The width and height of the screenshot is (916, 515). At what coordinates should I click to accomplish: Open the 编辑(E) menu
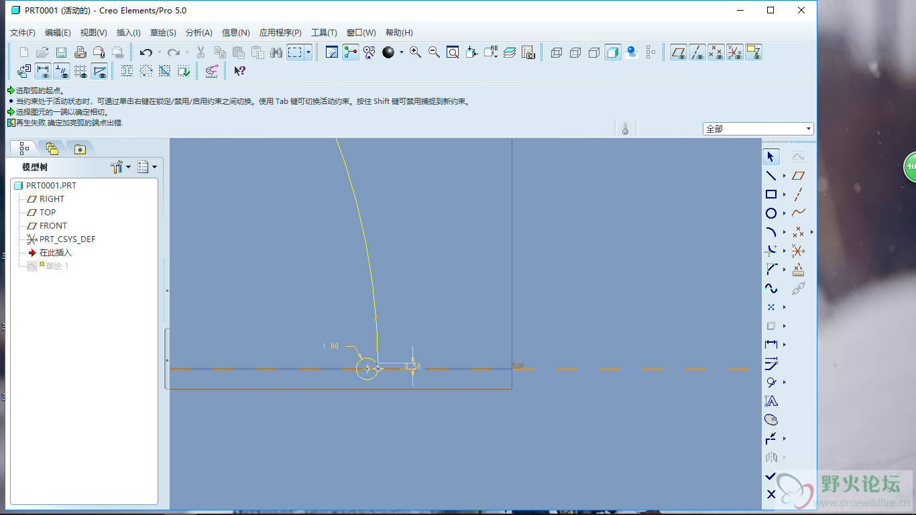point(58,32)
